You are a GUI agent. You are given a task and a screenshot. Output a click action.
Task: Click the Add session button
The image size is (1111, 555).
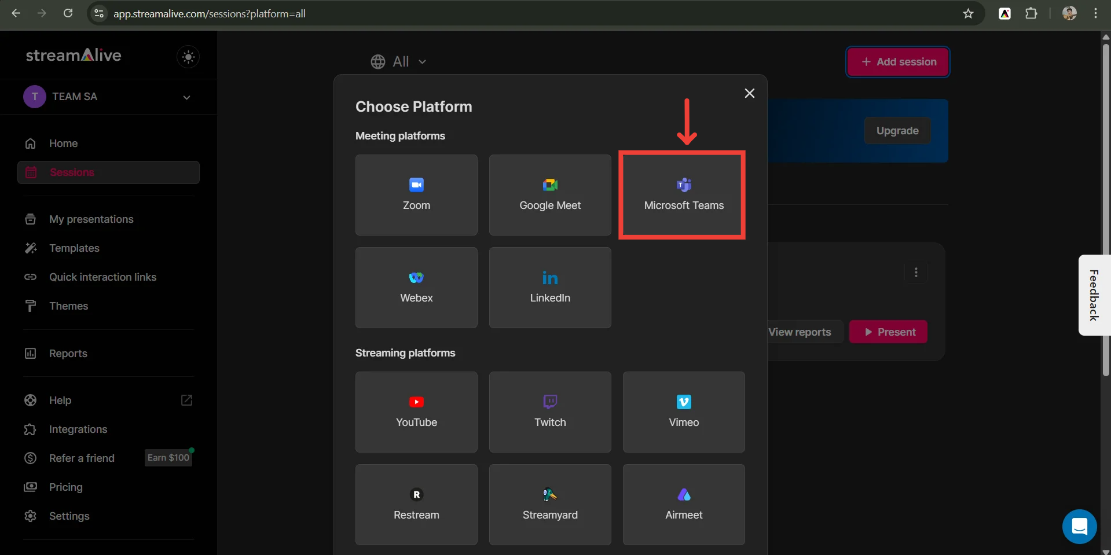click(x=898, y=62)
